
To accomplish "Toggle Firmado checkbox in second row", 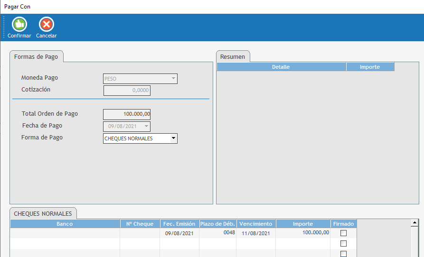I will point(343,244).
